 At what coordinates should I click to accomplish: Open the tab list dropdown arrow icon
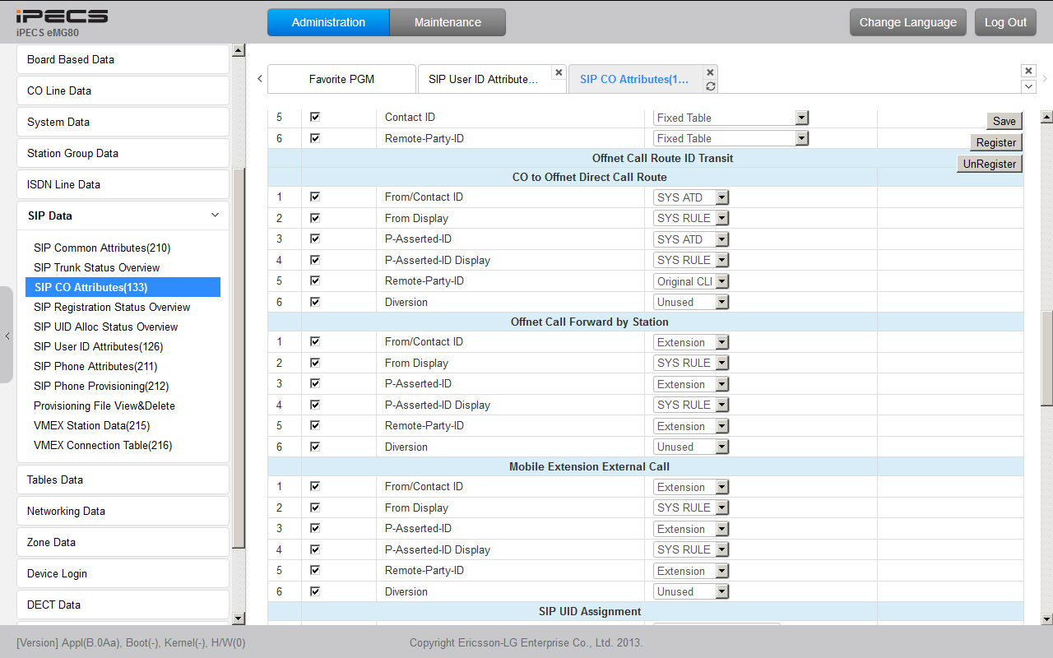point(1028,86)
